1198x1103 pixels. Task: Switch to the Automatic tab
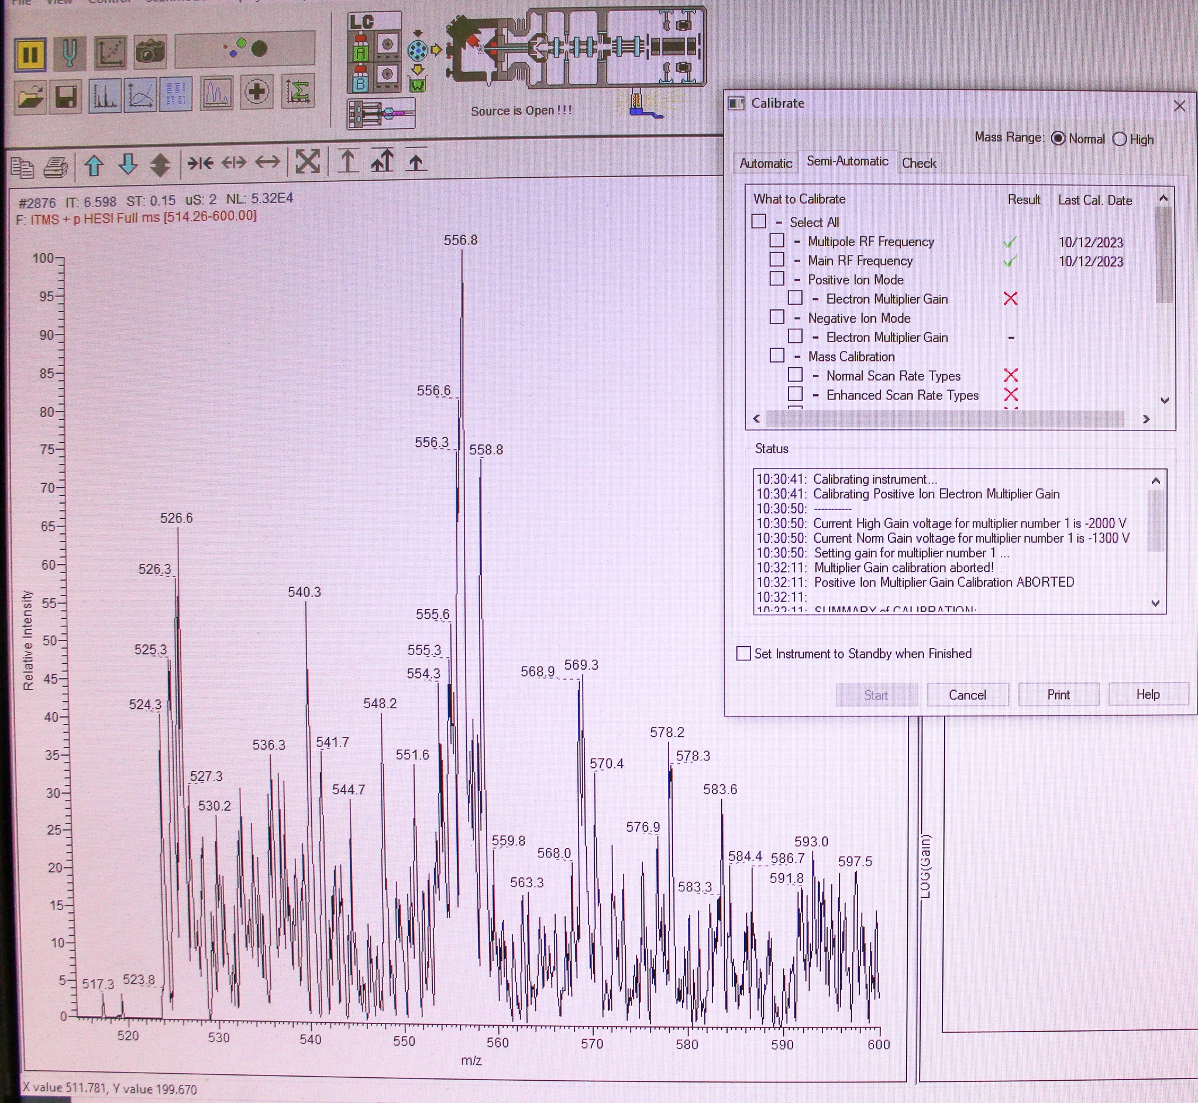pyautogui.click(x=766, y=163)
